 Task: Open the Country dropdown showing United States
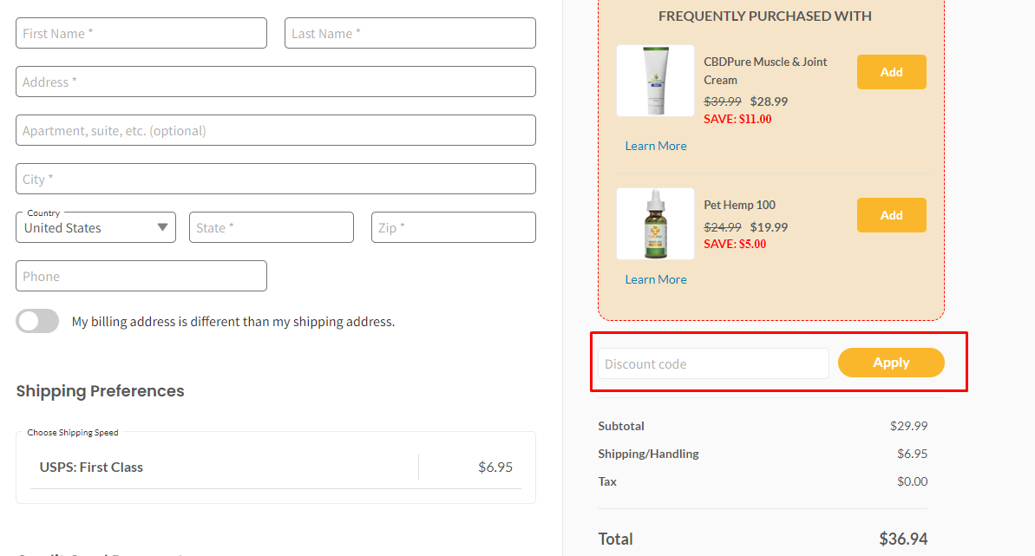point(95,227)
